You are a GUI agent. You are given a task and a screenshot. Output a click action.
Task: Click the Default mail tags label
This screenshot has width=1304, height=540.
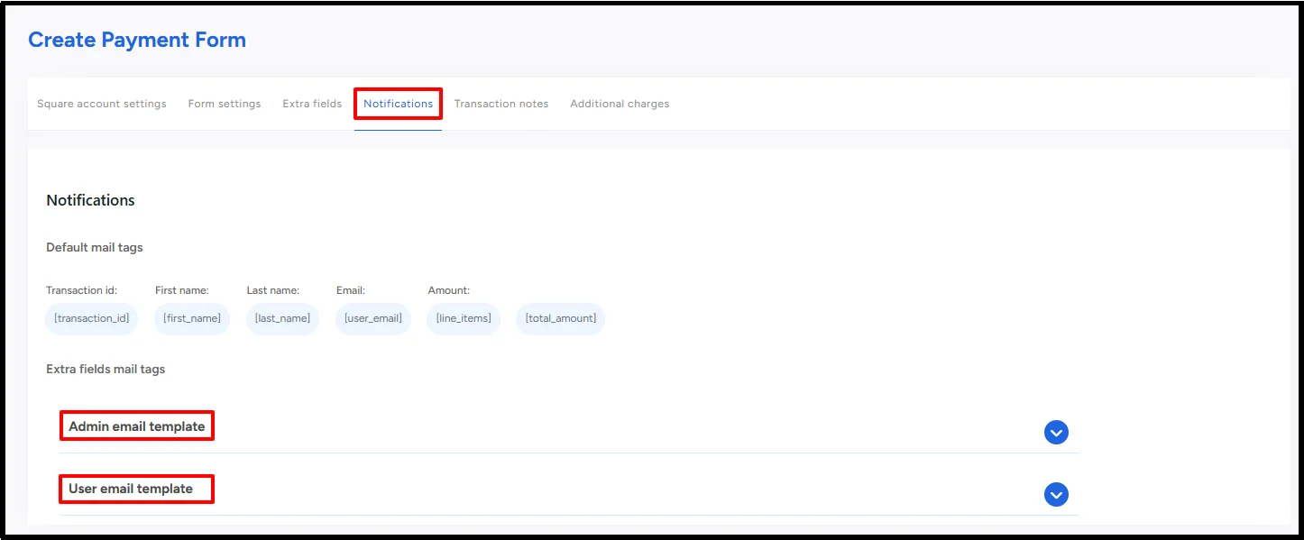pos(95,247)
